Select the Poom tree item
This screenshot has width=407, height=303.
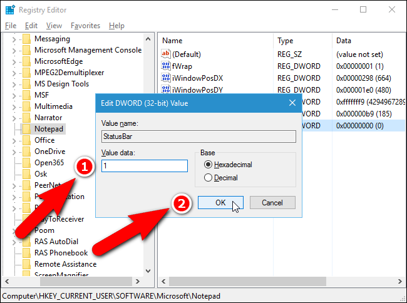click(x=44, y=230)
